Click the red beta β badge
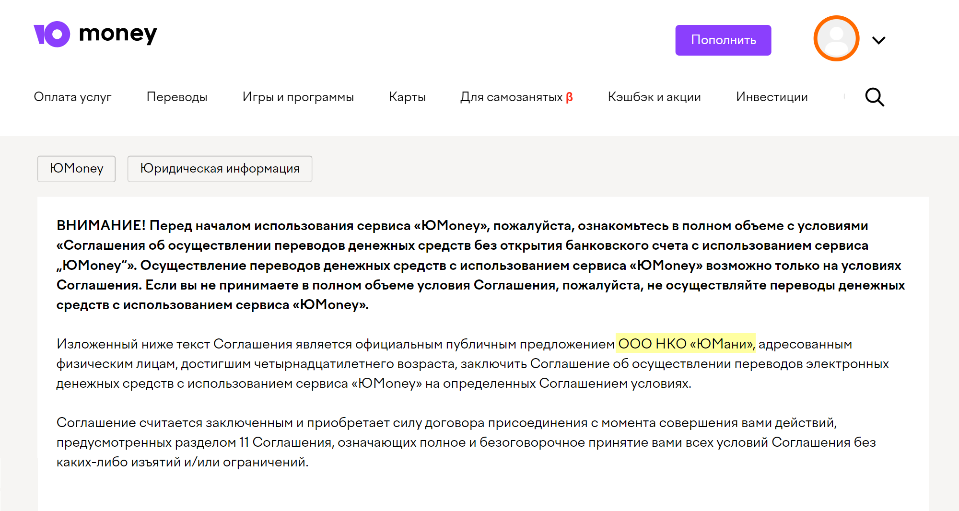 click(569, 97)
